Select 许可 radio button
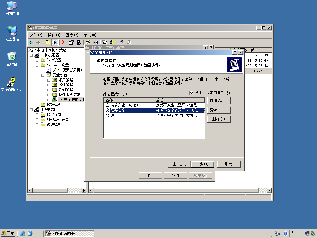 tap(107, 116)
